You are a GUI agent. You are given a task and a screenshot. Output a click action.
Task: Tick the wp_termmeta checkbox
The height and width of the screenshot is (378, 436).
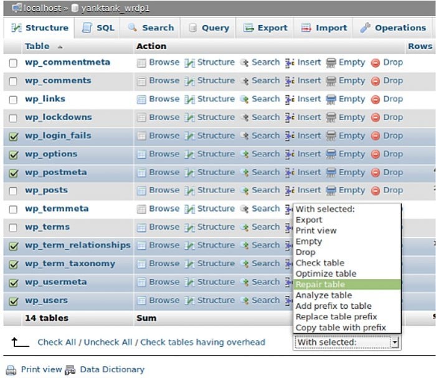click(13, 209)
